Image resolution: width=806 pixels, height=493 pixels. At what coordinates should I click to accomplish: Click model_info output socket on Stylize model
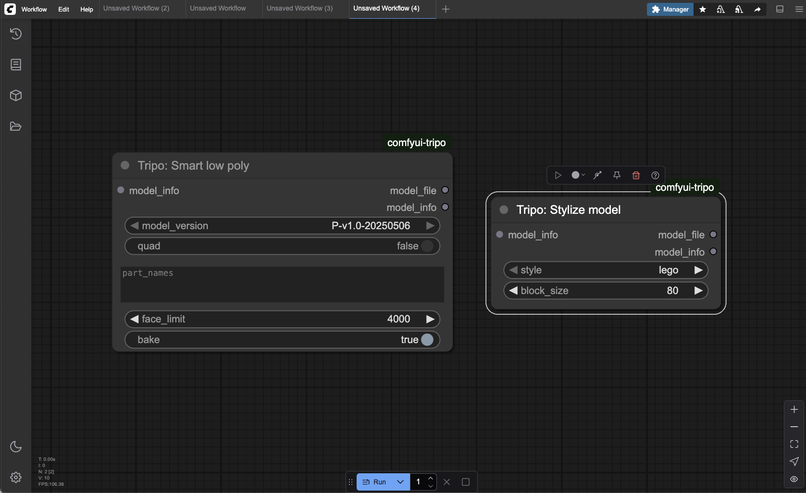pos(713,252)
